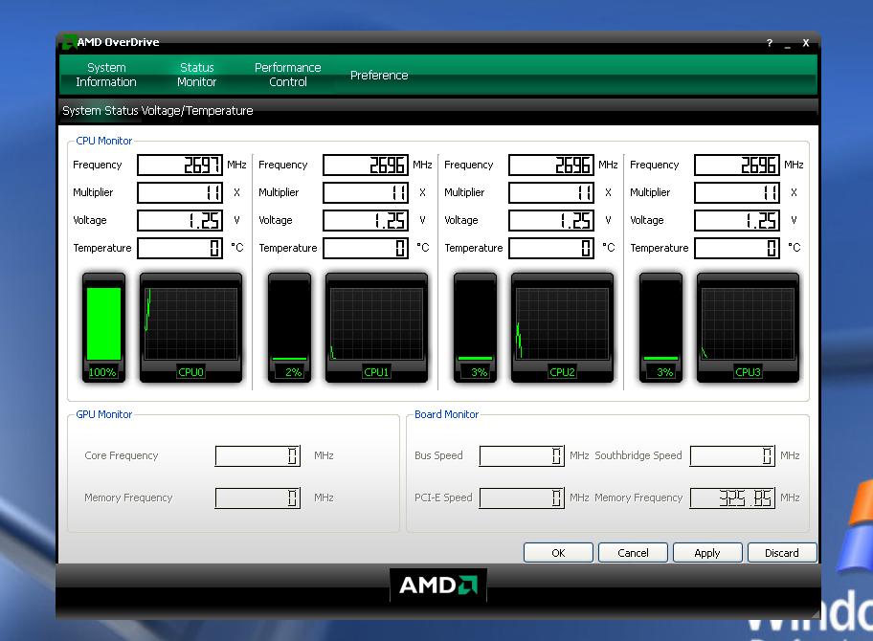Click the CPU0 multiplier field

click(x=180, y=192)
